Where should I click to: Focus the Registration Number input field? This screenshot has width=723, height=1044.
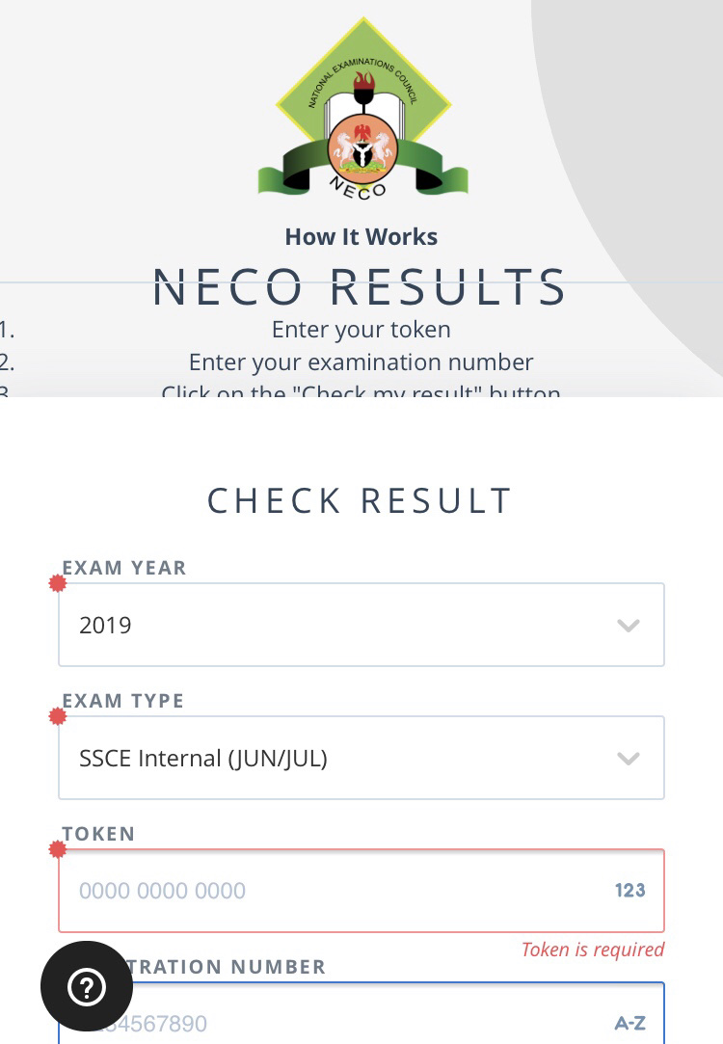(361, 1013)
